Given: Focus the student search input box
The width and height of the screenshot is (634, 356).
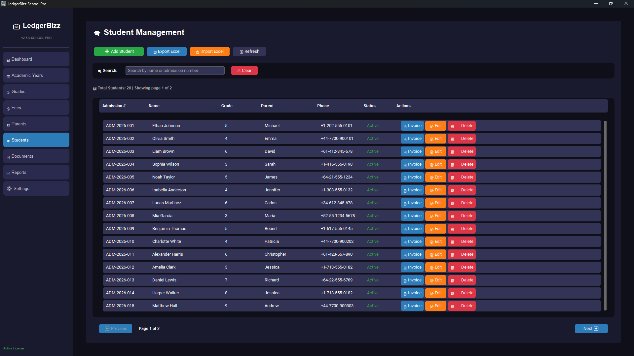Looking at the screenshot, I should click(175, 71).
